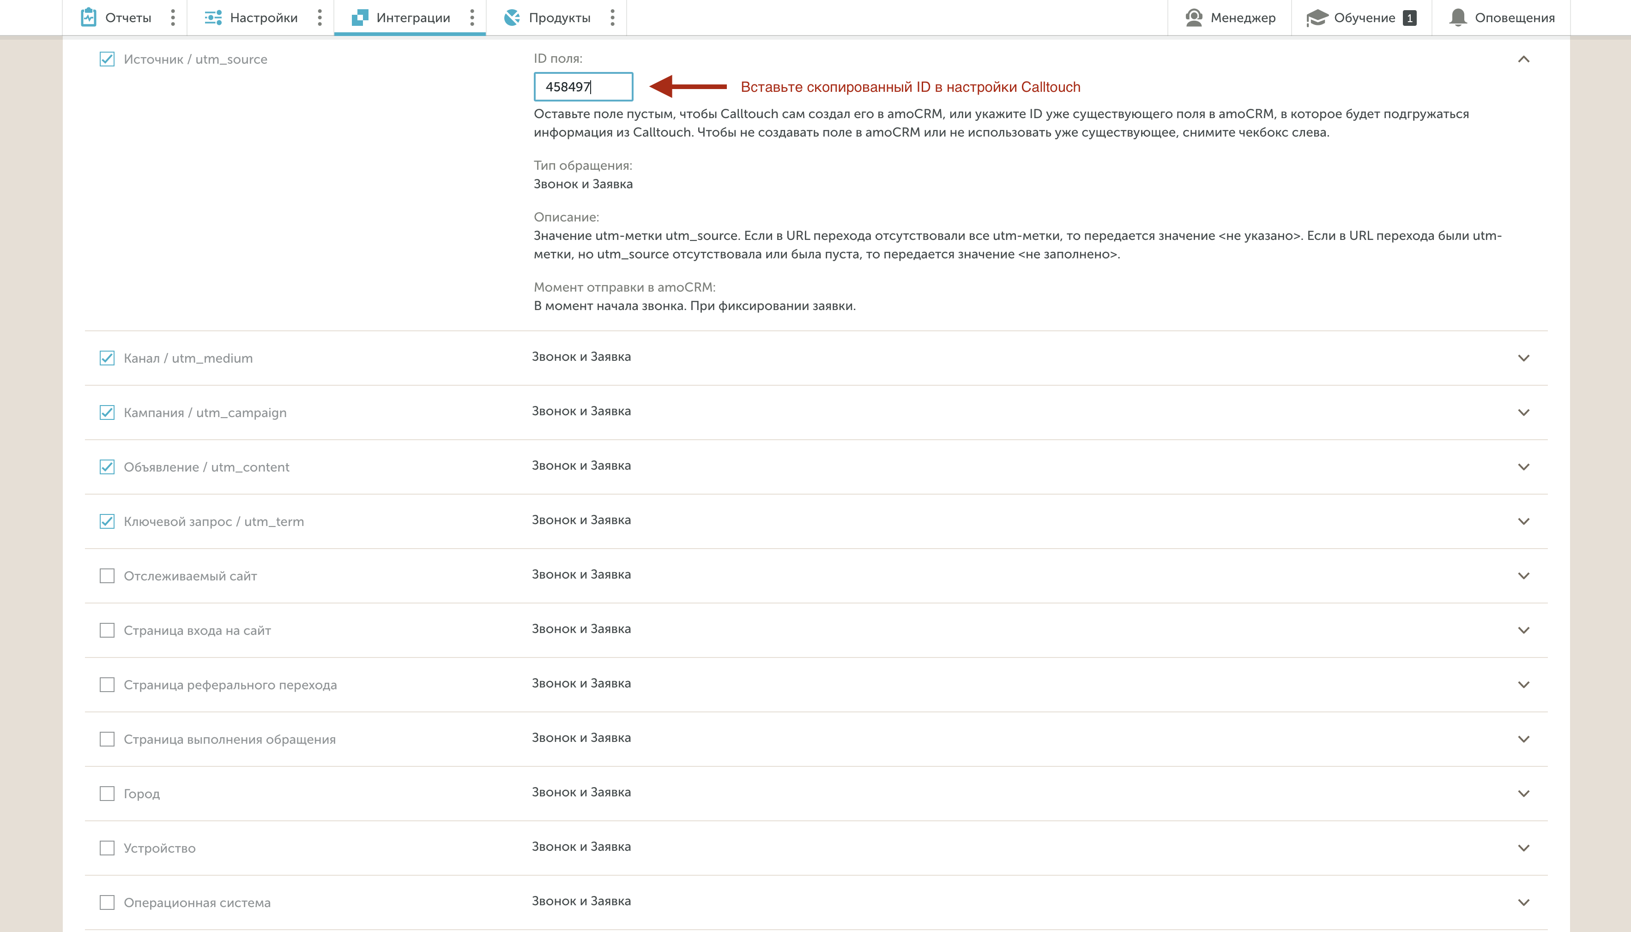Open three-dots menu next to Продукты
Image resolution: width=1631 pixels, height=932 pixels.
pos(612,17)
